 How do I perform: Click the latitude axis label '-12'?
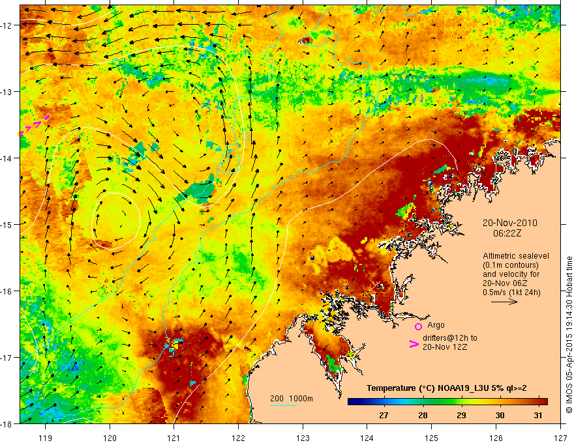coord(7,25)
